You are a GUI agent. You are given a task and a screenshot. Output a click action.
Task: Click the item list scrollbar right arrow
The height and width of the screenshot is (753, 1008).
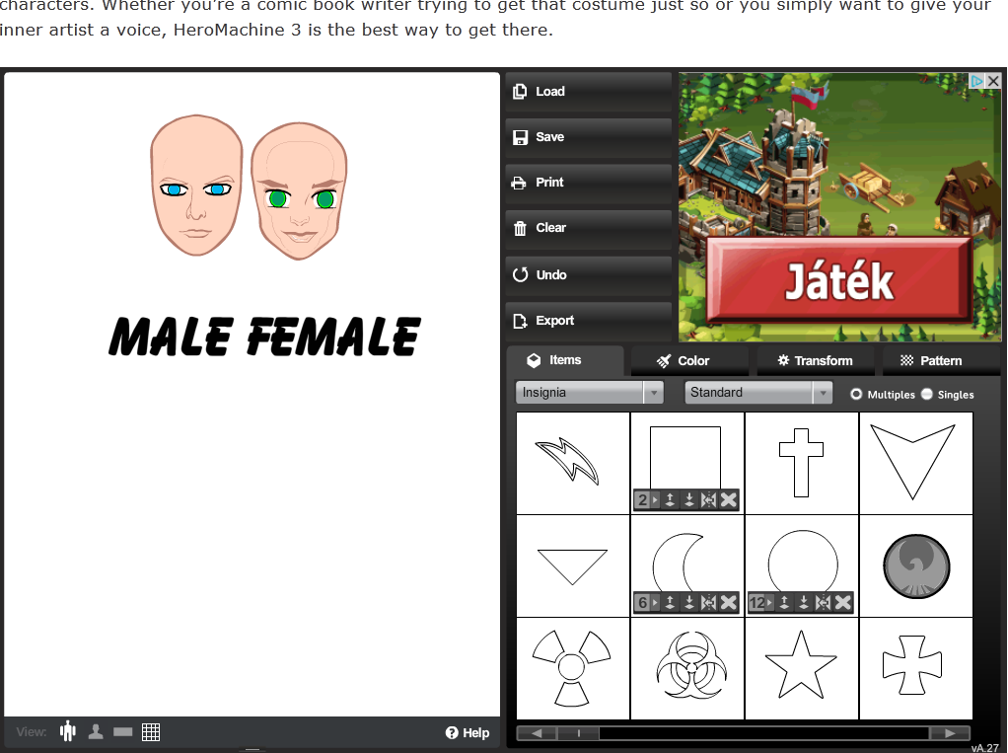(949, 733)
